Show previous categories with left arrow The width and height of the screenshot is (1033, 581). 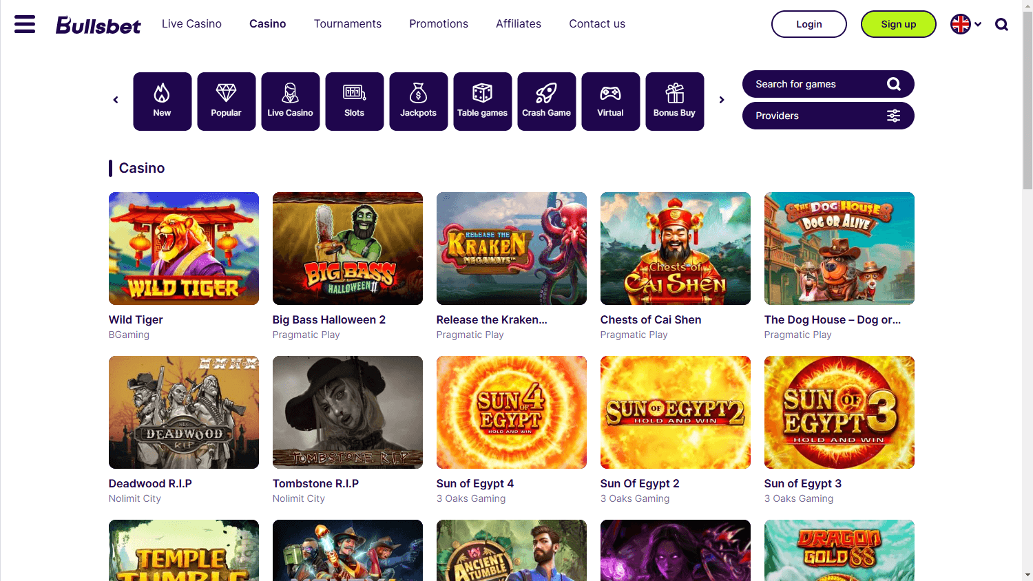[116, 100]
